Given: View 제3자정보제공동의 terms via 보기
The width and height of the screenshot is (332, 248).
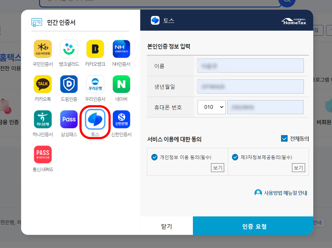Looking at the screenshot, I should pos(298,168).
